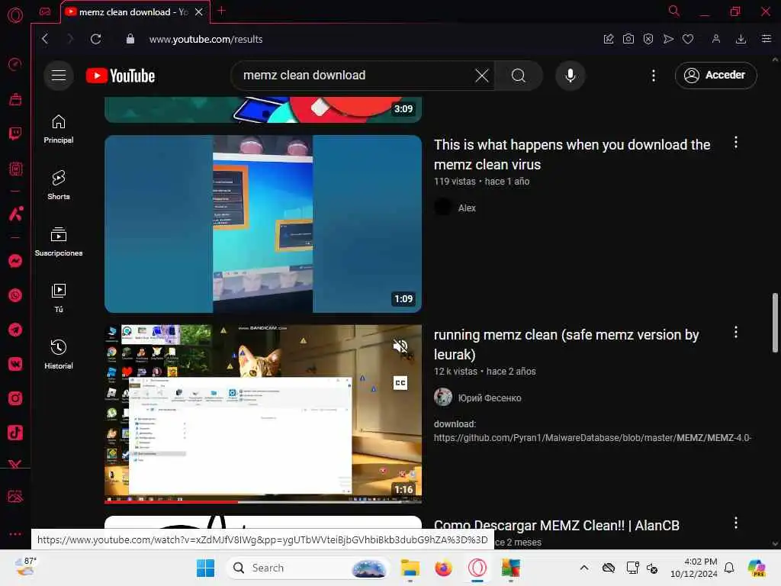Screen dimensions: 781x586
Task: Click the 1:09 video thumbnail
Action: click(263, 224)
